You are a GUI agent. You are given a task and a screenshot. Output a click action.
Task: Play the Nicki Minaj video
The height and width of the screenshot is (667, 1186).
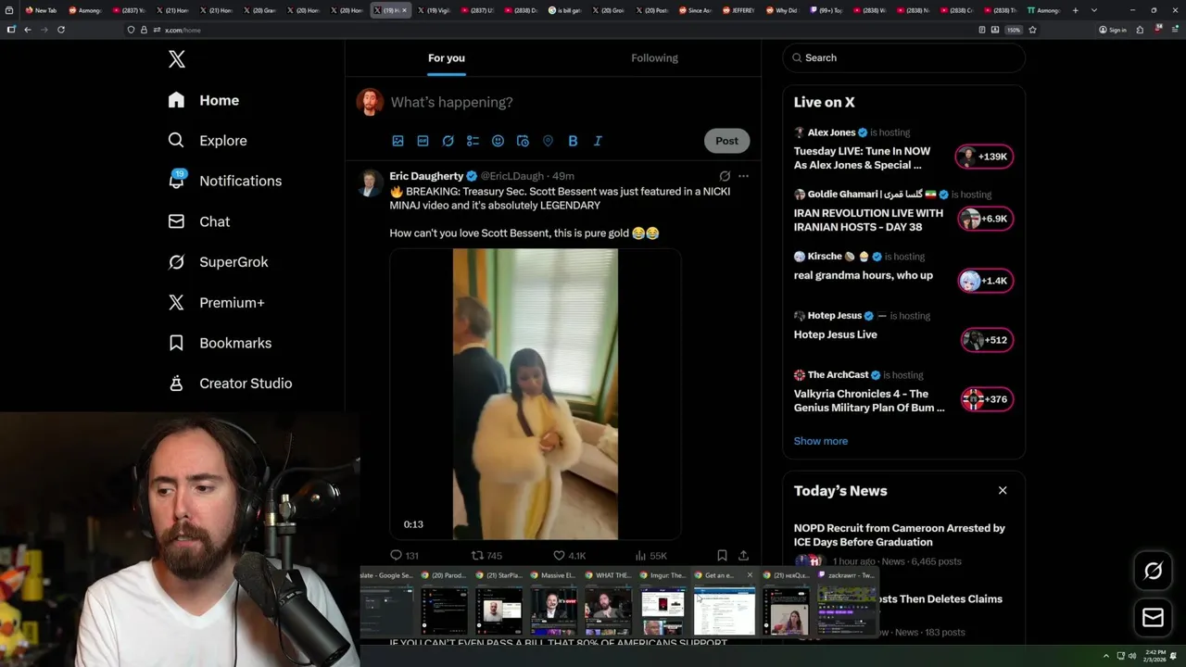pos(535,394)
